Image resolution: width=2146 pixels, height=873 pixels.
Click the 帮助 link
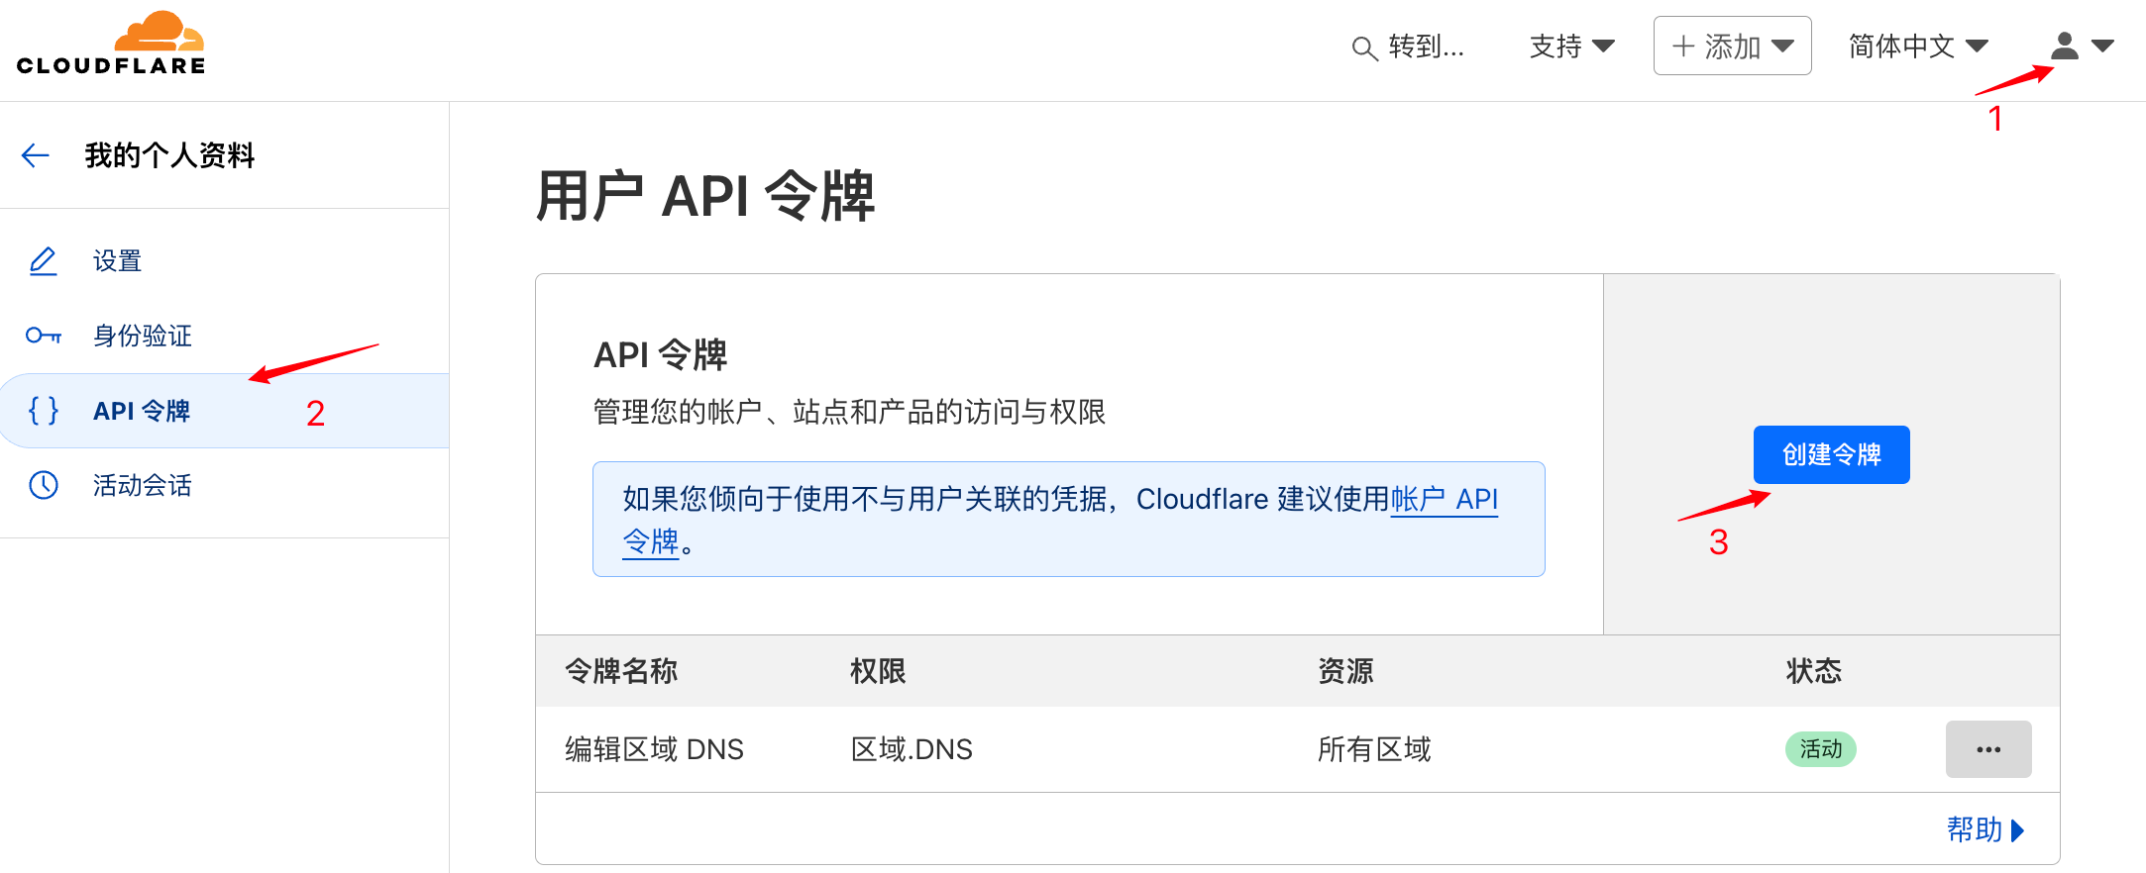coord(1975,829)
